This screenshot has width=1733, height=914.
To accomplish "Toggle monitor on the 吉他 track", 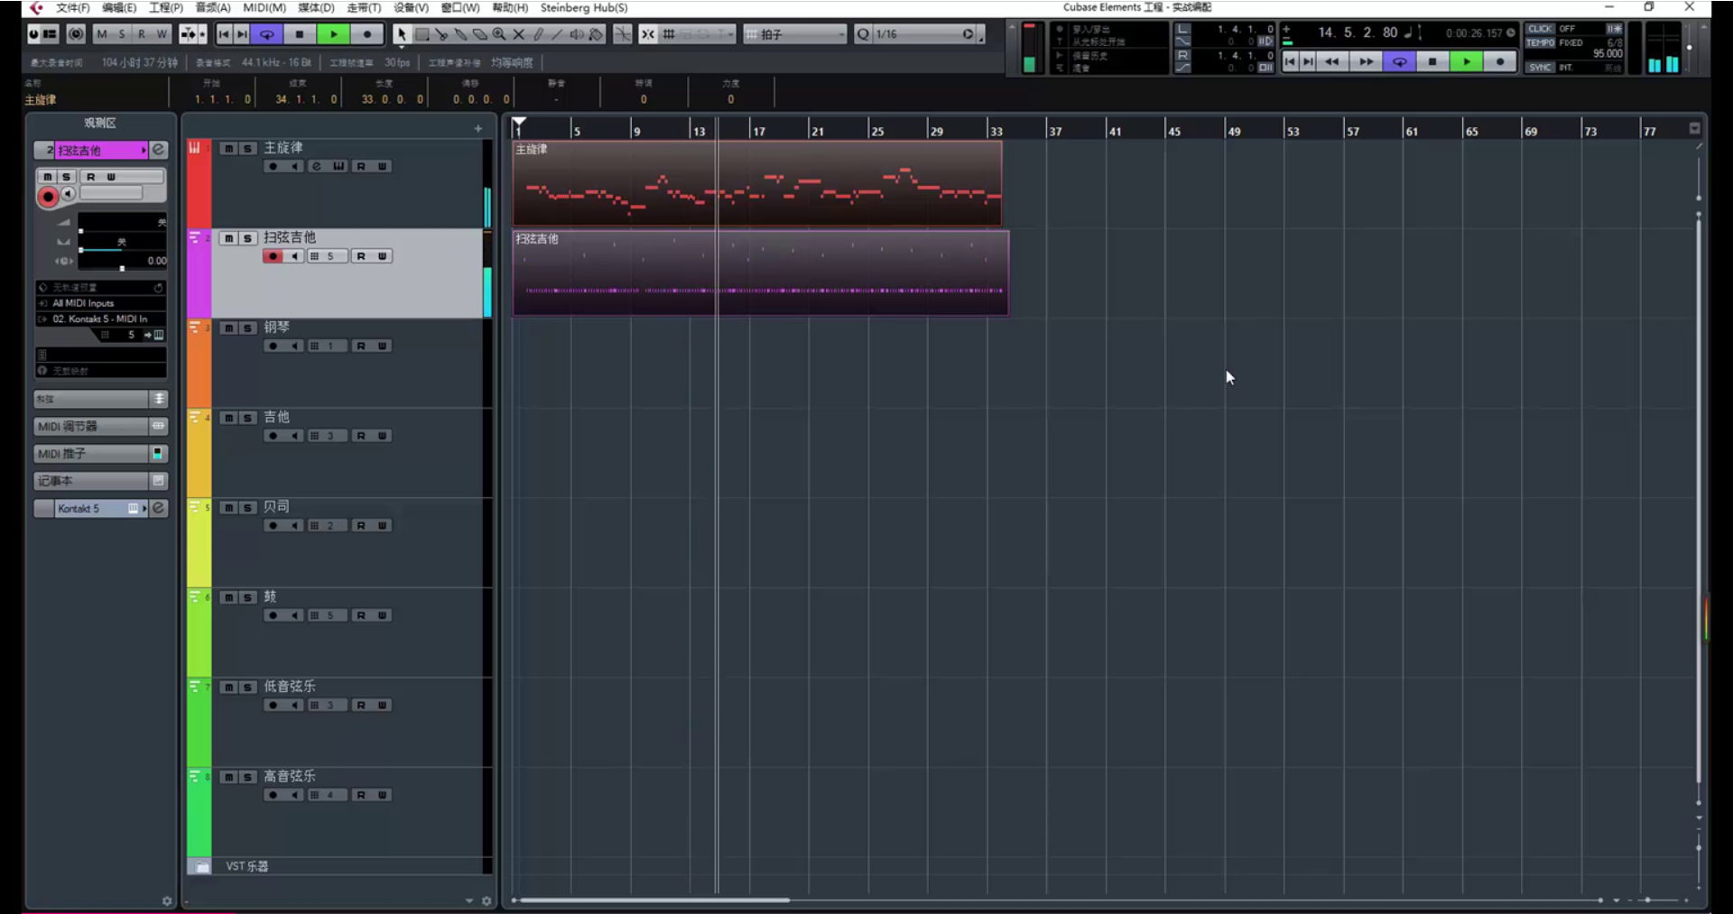I will 295,436.
